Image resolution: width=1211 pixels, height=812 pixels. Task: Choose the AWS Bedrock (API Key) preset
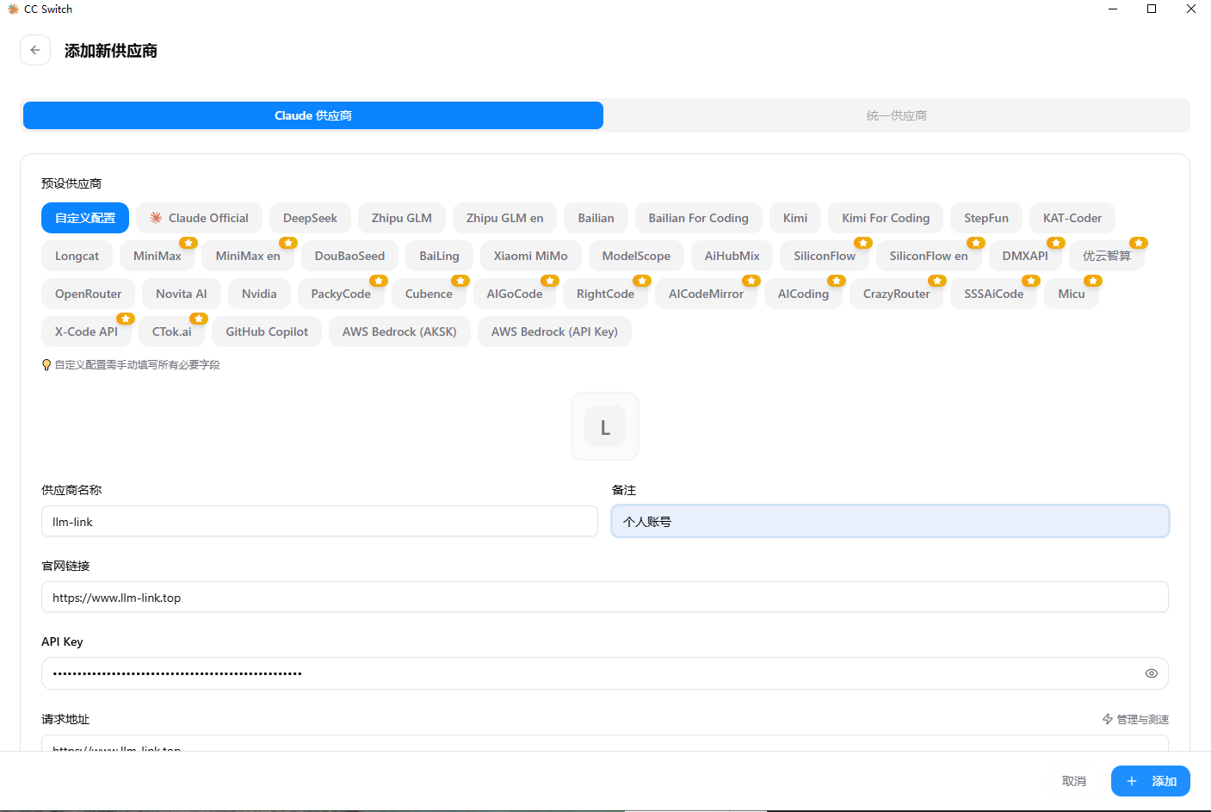click(554, 332)
